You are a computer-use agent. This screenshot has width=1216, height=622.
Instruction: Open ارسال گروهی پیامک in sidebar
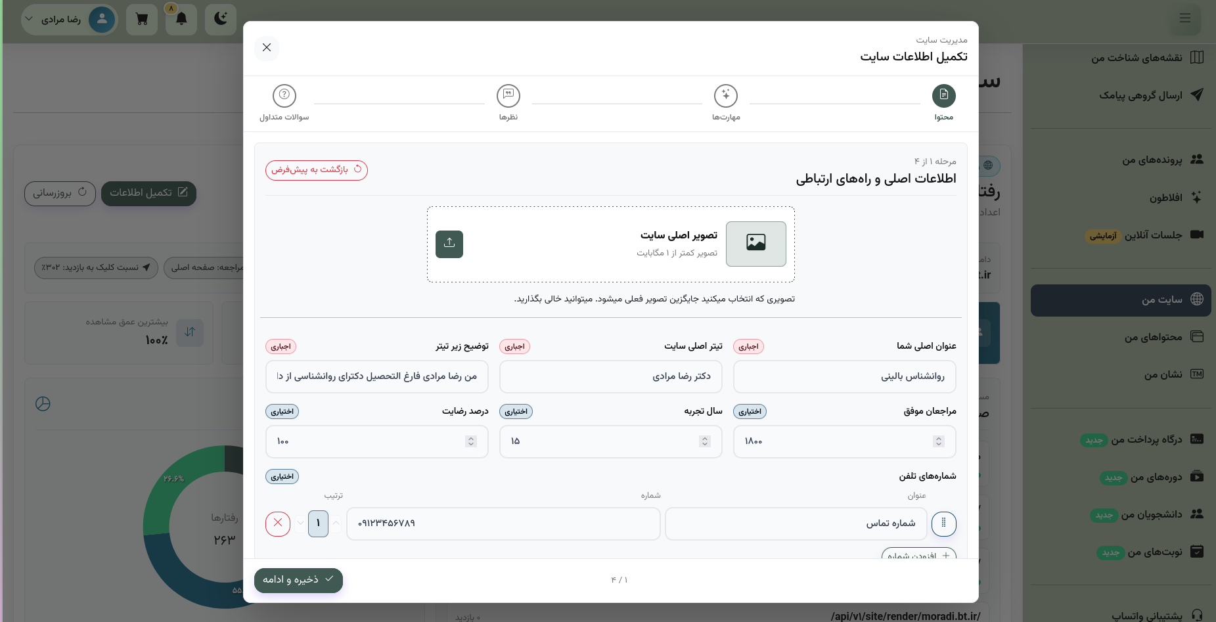tap(1121, 95)
